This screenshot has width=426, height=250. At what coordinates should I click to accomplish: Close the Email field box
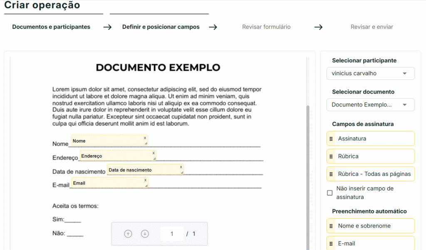145,180
